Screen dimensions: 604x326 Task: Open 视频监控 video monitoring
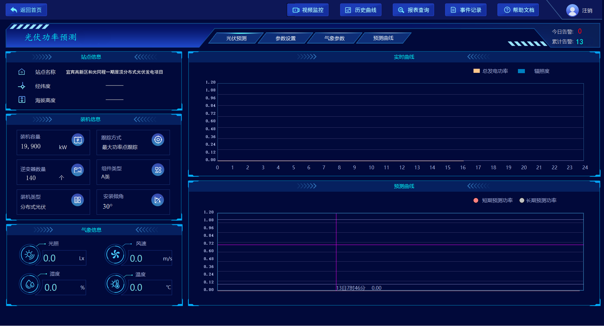[x=308, y=10]
